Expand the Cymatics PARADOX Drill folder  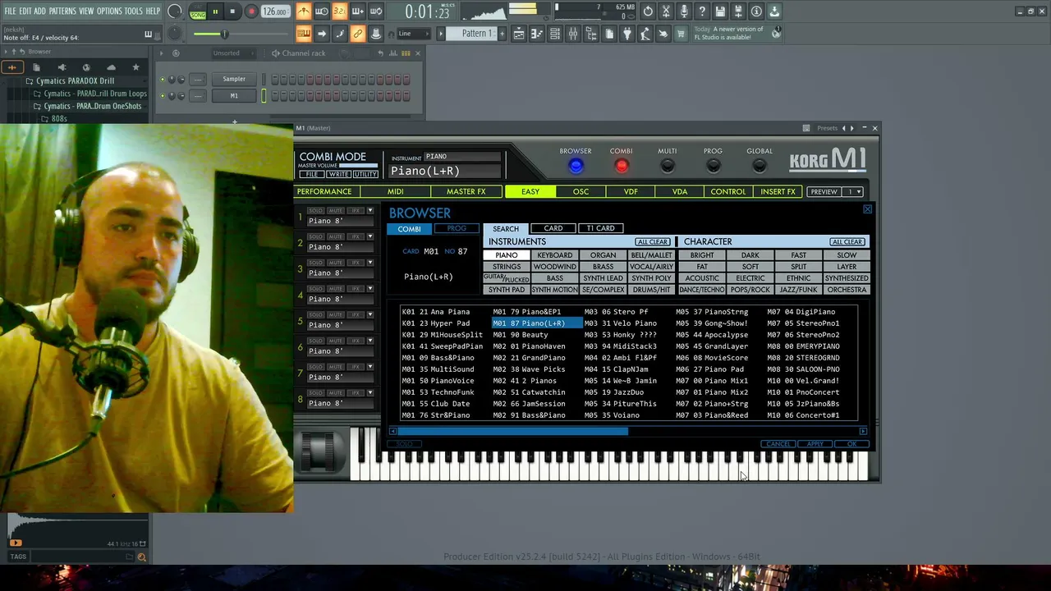coord(75,80)
